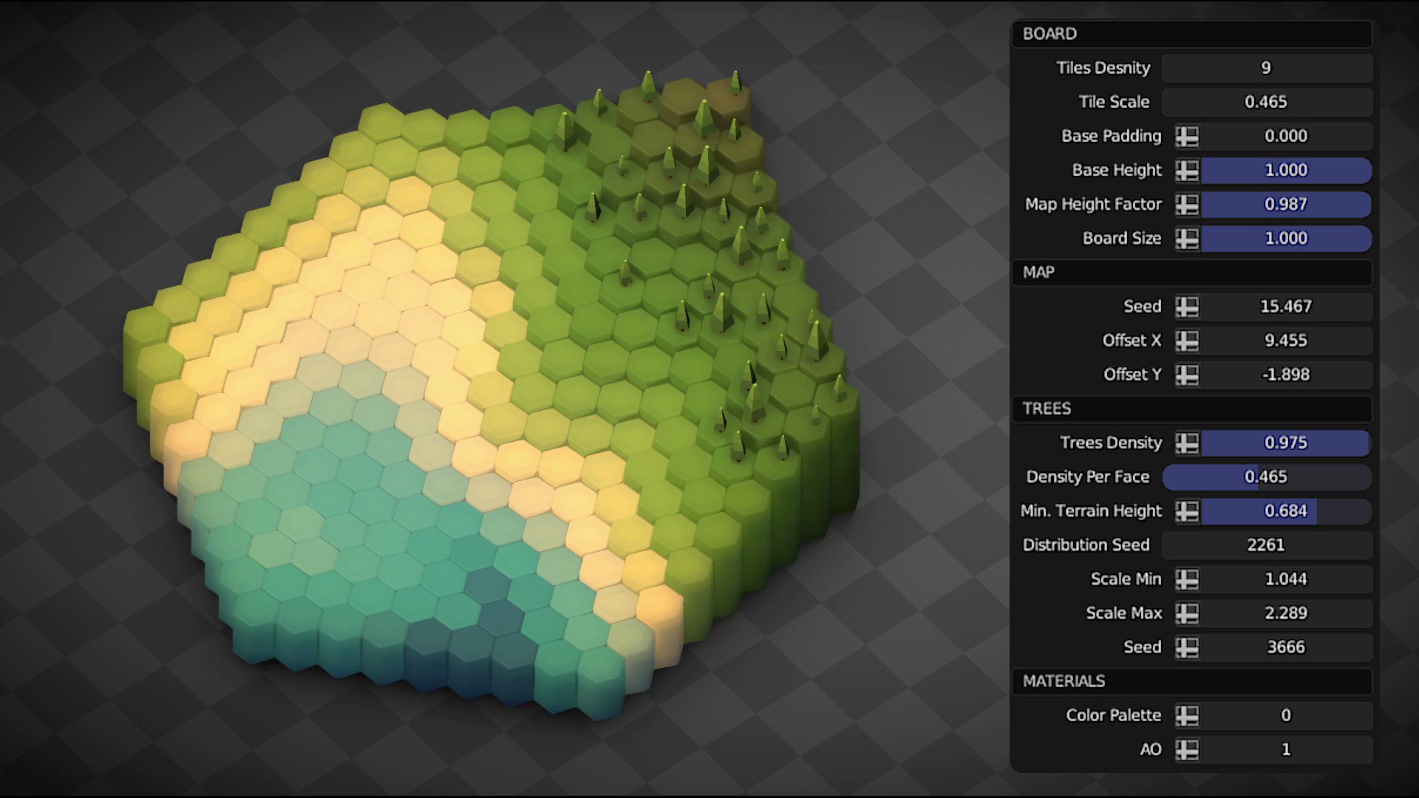The image size is (1419, 798).
Task: Click the Density Per Face slider 0.465
Action: [x=1267, y=477]
